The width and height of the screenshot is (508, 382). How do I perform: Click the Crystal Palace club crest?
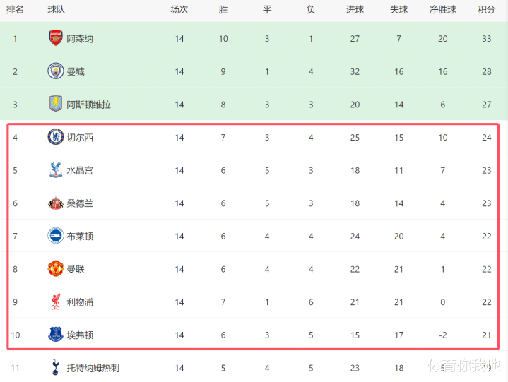pos(55,170)
